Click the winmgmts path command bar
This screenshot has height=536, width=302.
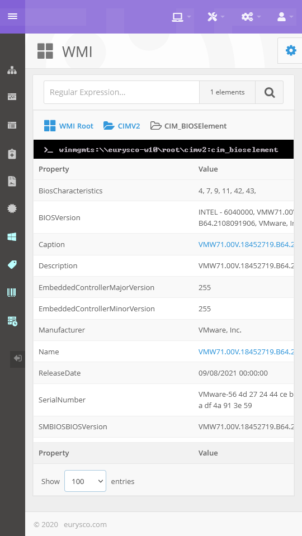[x=163, y=149]
